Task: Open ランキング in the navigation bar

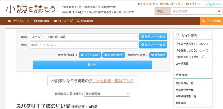Action: pyautogui.click(x=63, y=21)
